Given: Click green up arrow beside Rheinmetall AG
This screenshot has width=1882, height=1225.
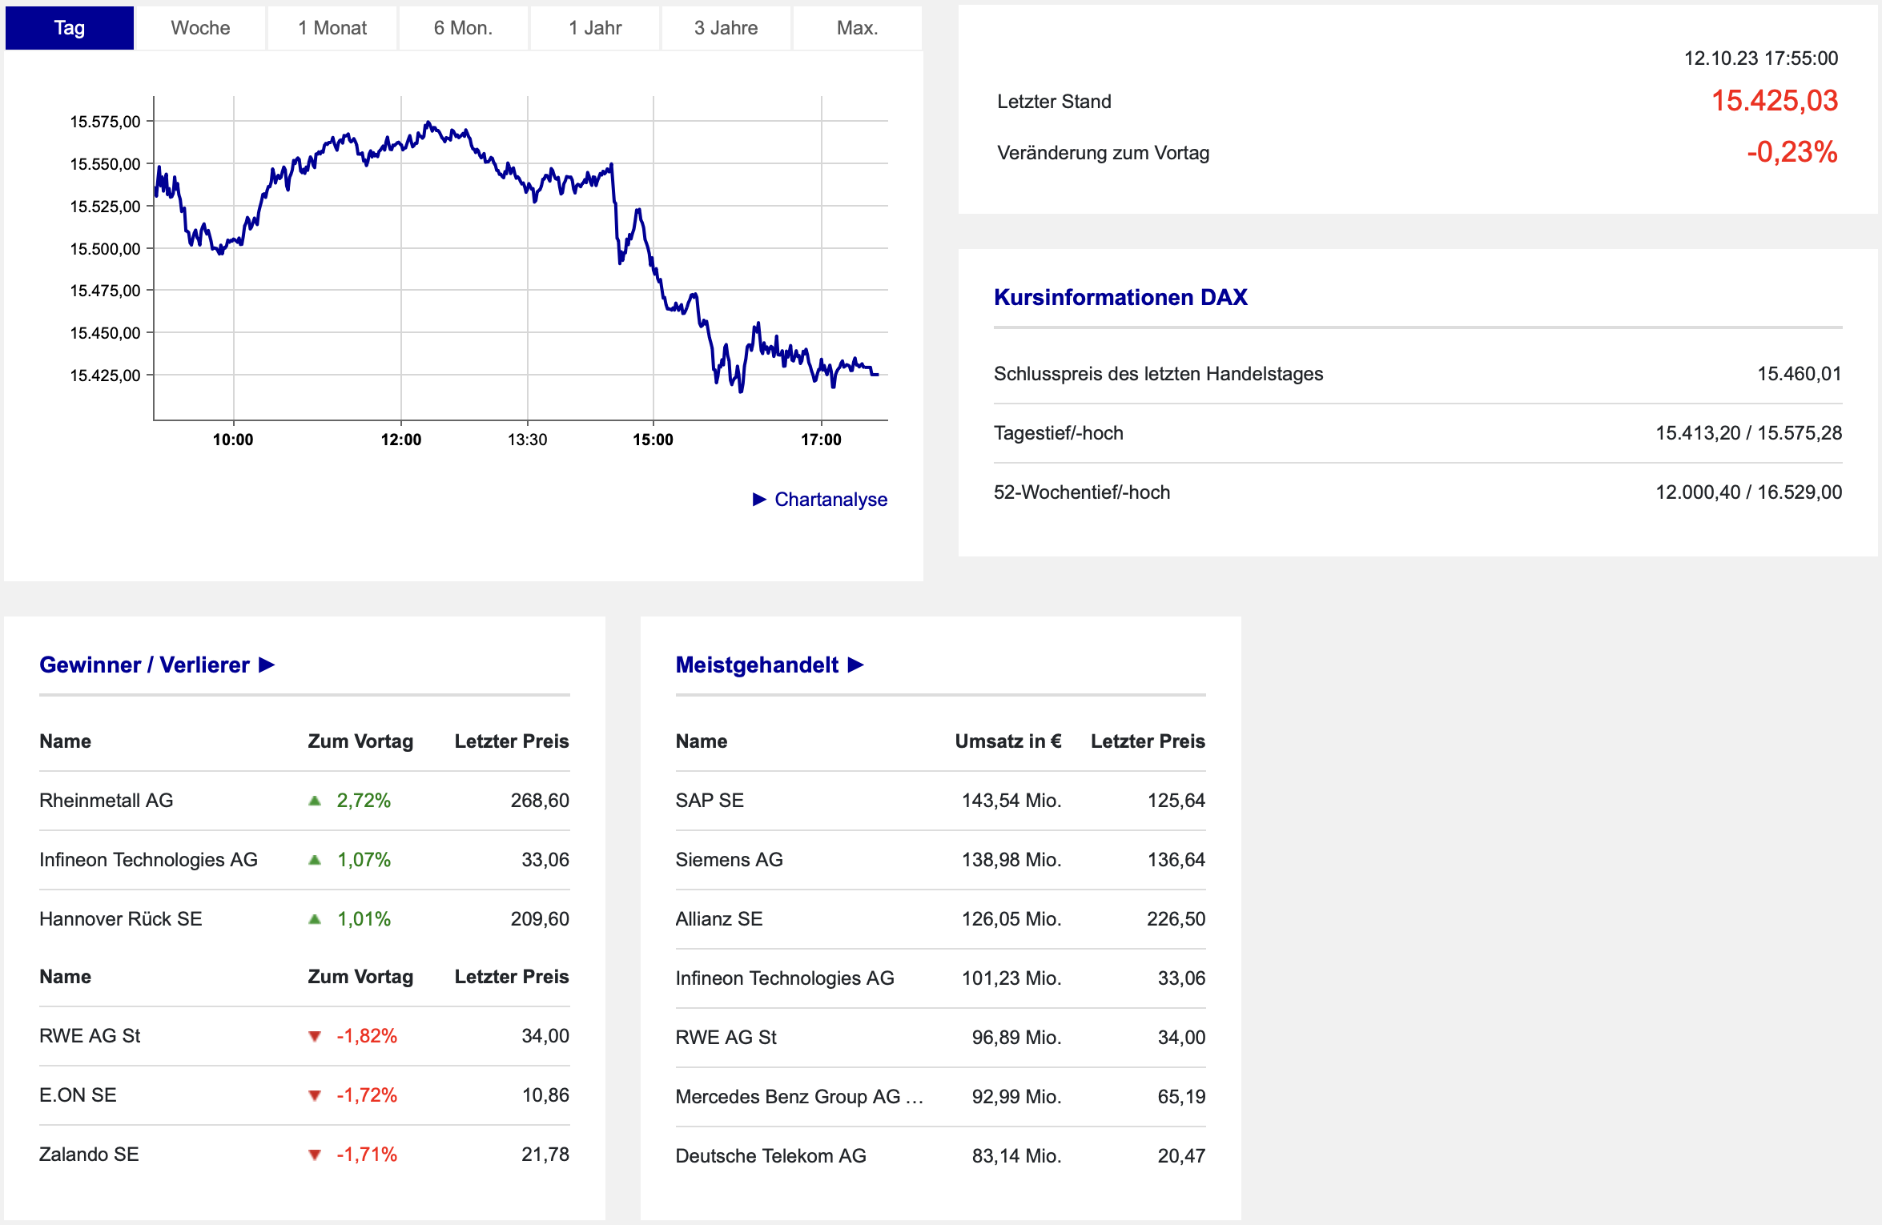Looking at the screenshot, I should [x=315, y=801].
